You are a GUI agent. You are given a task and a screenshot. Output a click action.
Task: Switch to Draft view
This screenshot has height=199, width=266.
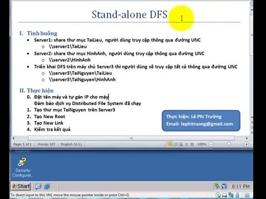tap(192, 144)
